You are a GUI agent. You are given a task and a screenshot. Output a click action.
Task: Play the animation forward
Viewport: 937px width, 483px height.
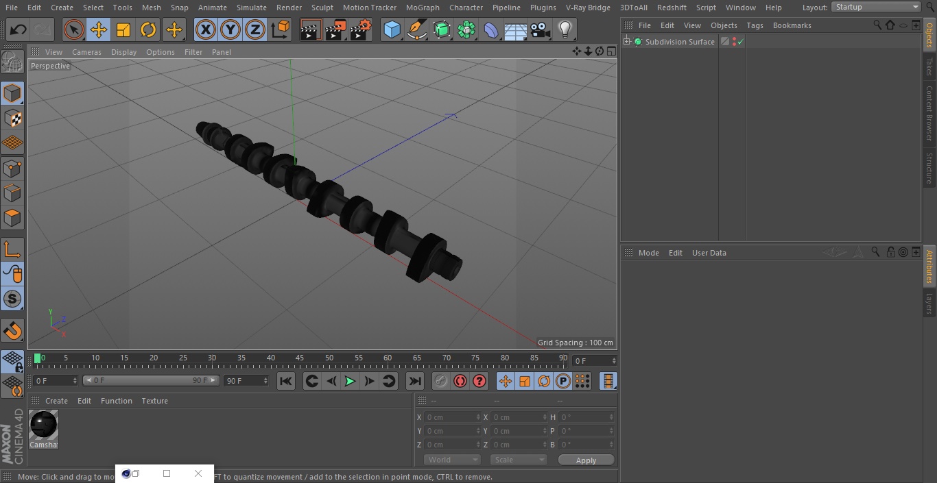pos(350,381)
